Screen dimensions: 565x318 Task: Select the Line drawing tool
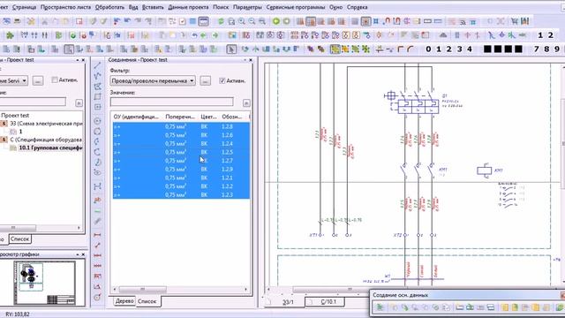coord(98,65)
